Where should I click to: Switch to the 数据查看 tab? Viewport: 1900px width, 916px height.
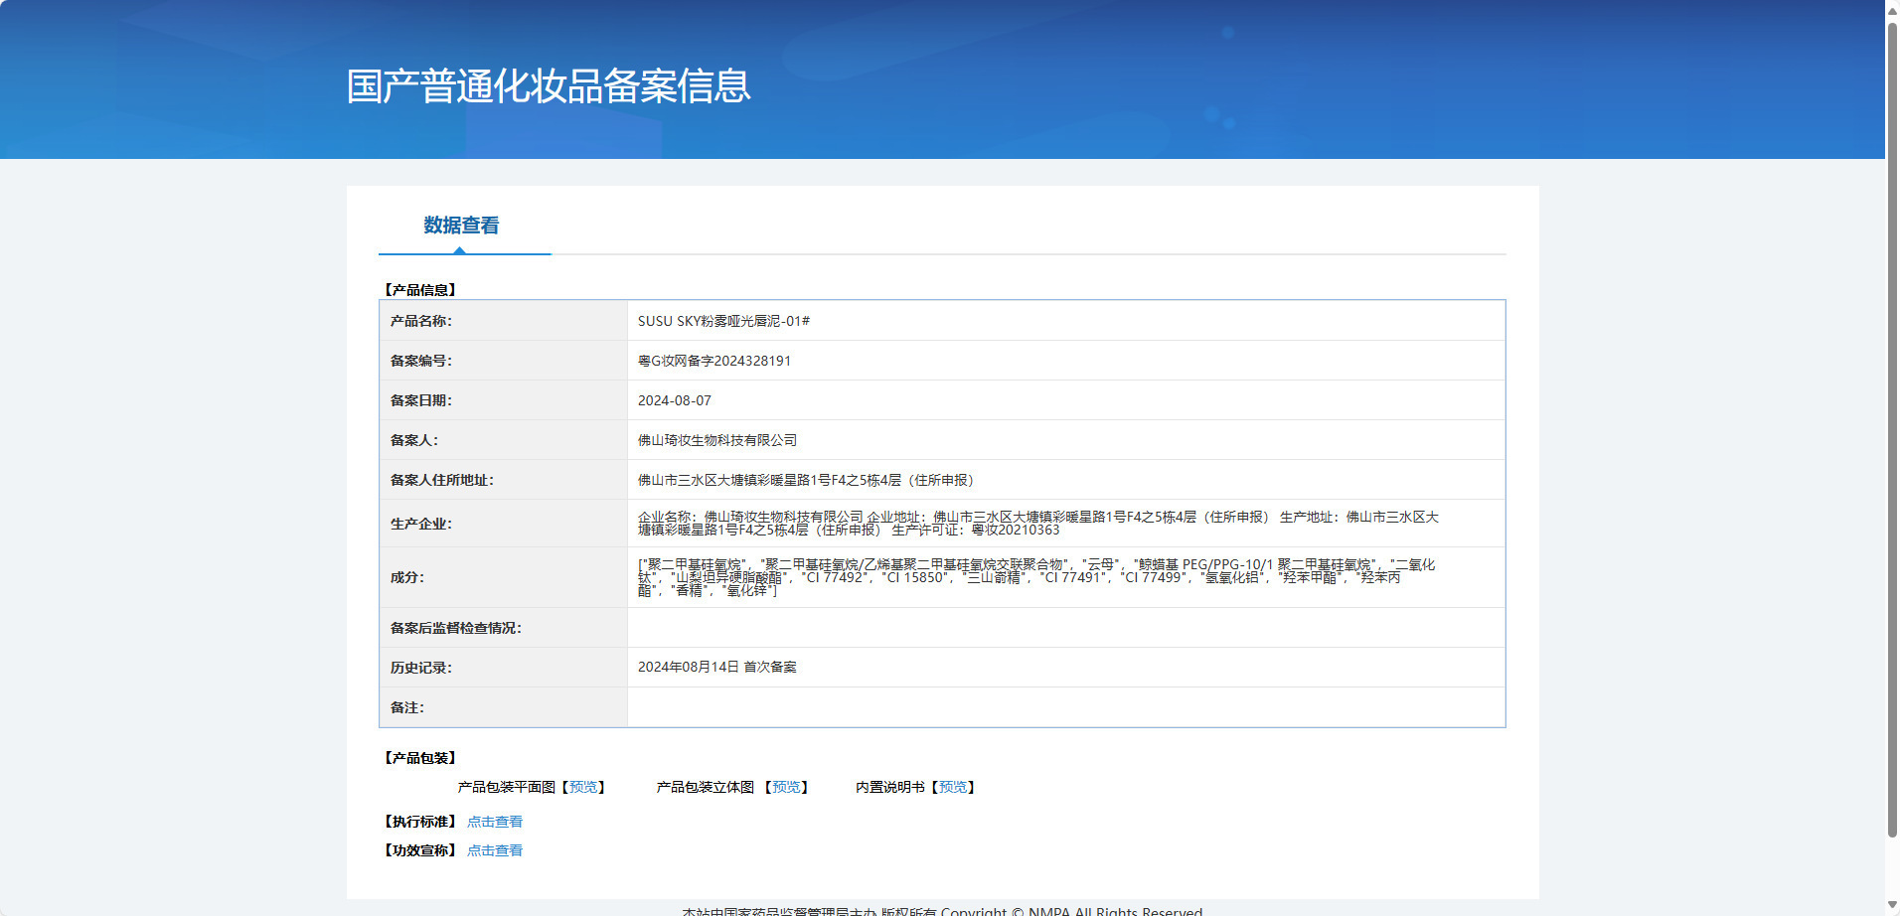tap(461, 226)
